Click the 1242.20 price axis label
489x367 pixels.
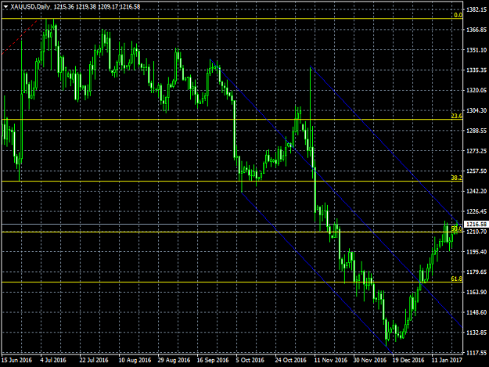476,191
